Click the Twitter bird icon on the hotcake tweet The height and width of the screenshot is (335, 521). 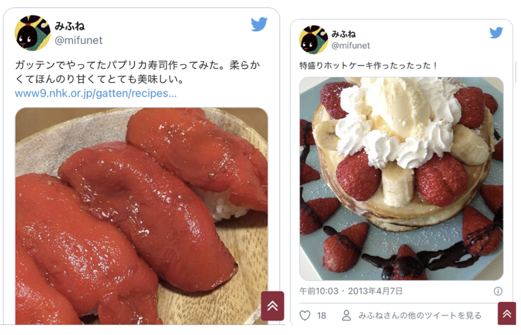tap(496, 32)
